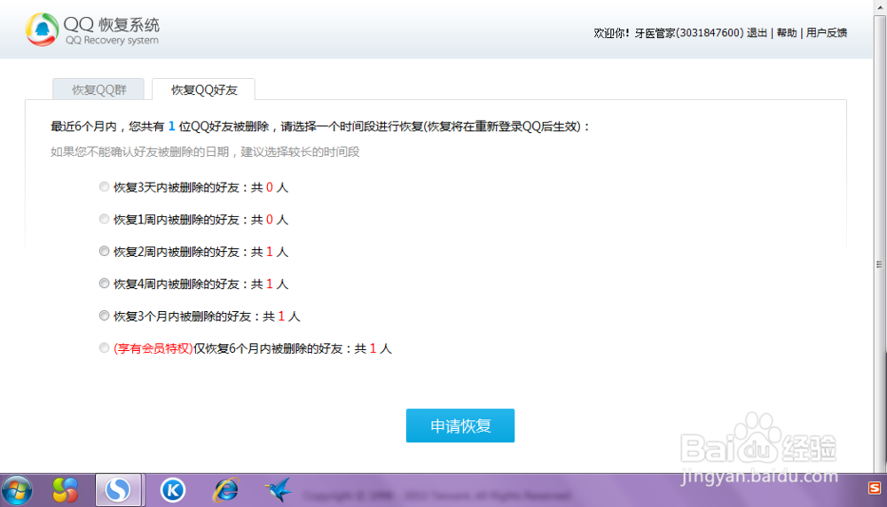Viewport: 887px width, 507px height.
Task: Open Internet Explorer from the taskbar
Action: point(225,490)
